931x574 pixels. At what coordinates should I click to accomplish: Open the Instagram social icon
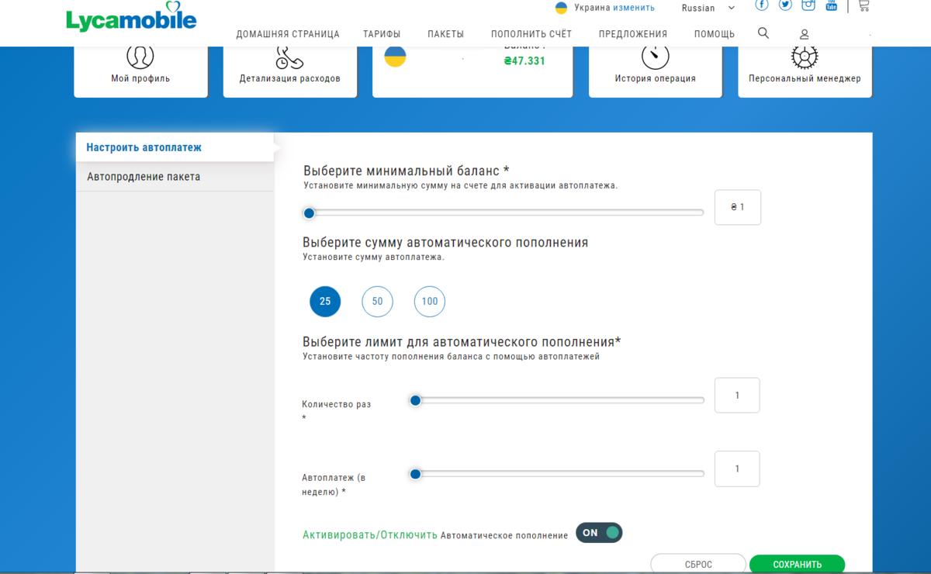[x=808, y=5]
